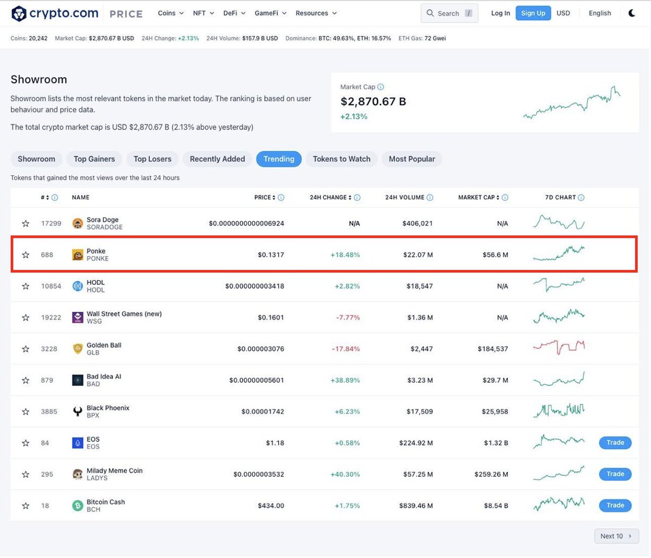Open the crypto.com logo home link

55,13
